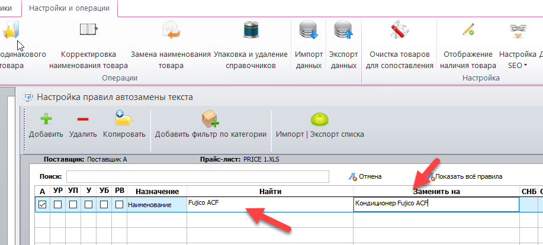Click the Отмена link
This screenshot has width=543, height=245.
click(365, 176)
